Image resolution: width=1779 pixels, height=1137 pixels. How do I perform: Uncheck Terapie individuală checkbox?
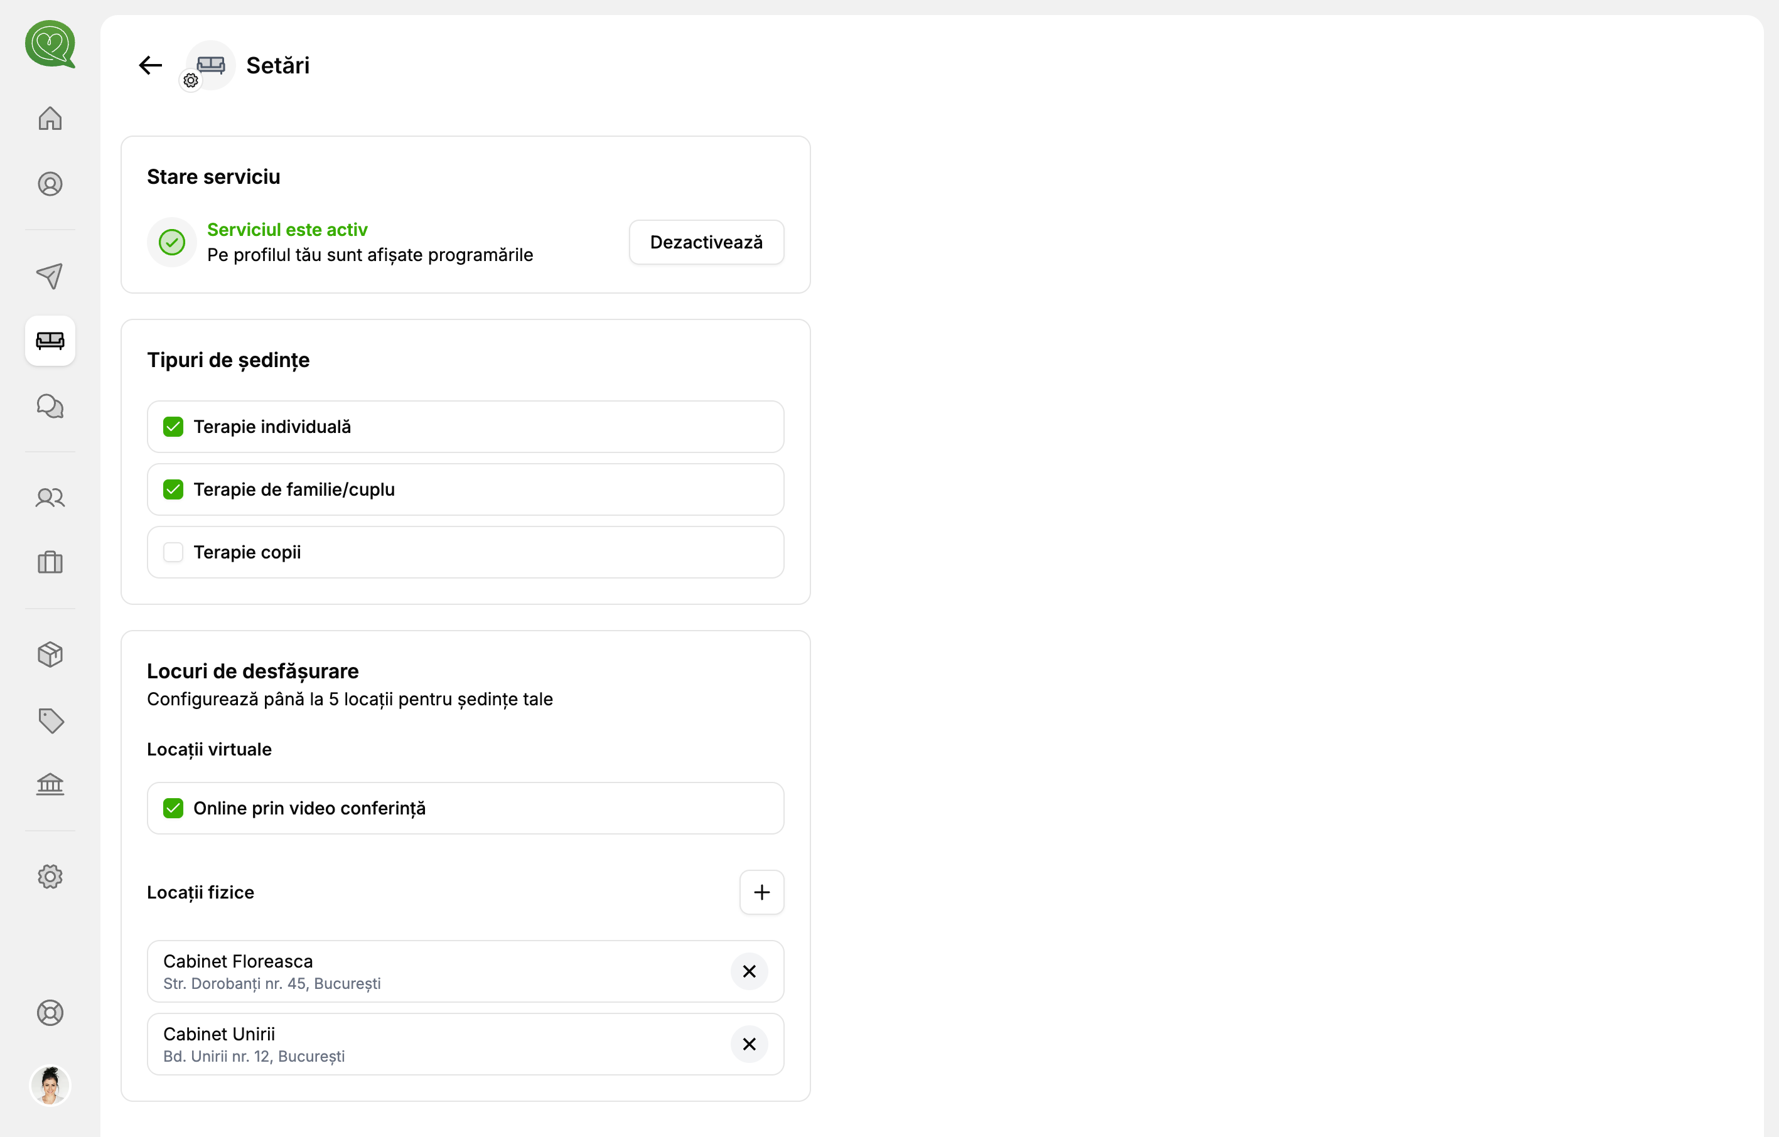click(x=173, y=427)
